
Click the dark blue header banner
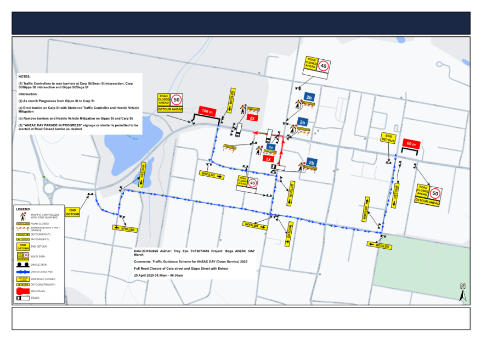[x=240, y=23]
